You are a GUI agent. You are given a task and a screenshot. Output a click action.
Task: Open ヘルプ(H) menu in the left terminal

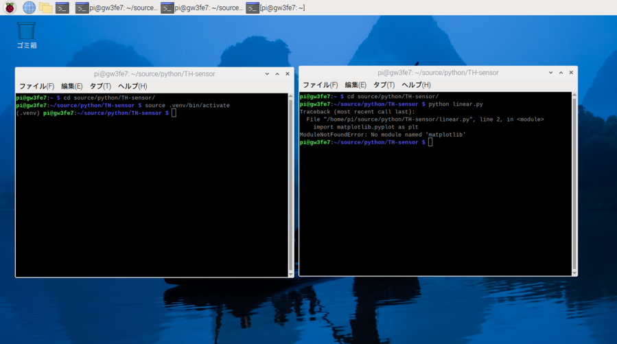pyautogui.click(x=132, y=87)
